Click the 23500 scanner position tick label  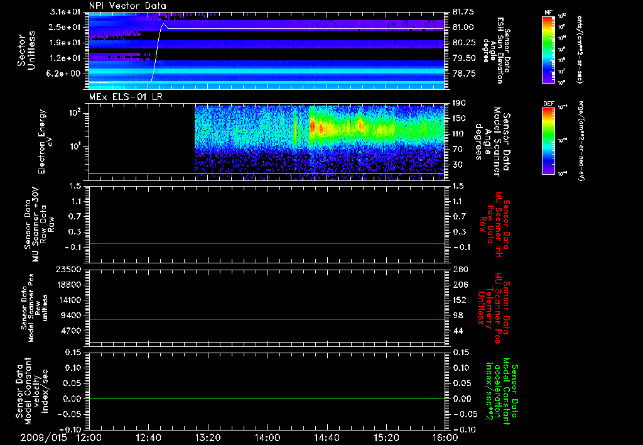pyautogui.click(x=69, y=269)
